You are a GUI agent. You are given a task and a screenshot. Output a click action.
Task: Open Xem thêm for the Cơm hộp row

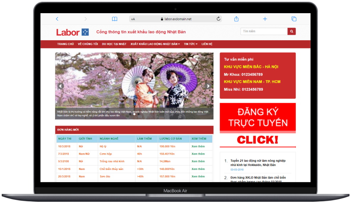click(198, 154)
